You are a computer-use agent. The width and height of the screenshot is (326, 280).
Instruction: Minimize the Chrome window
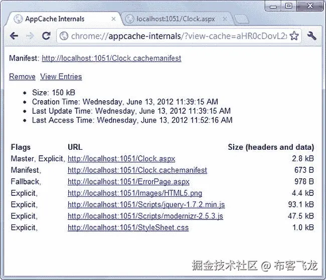pos(273,6)
